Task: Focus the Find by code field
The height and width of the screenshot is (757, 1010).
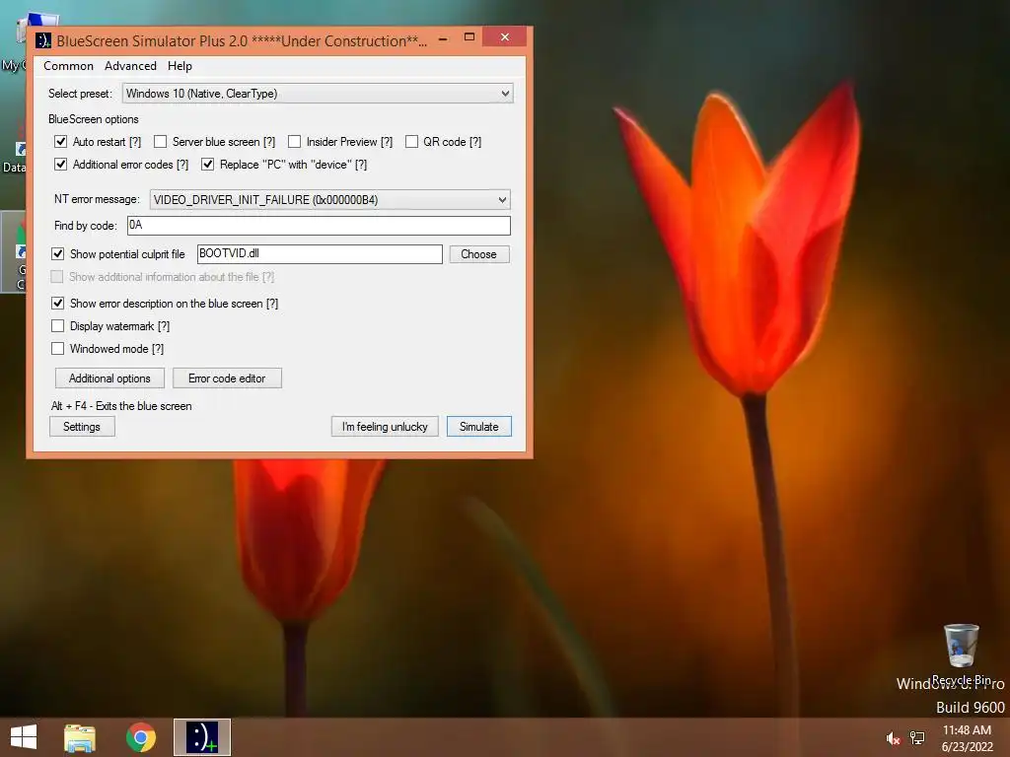Action: (319, 226)
